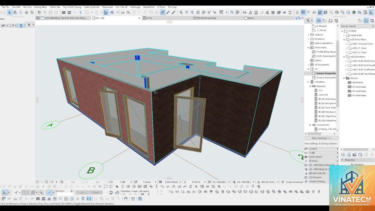
Task: Open the Tree by Subset dropdown
Action: pos(357,26)
